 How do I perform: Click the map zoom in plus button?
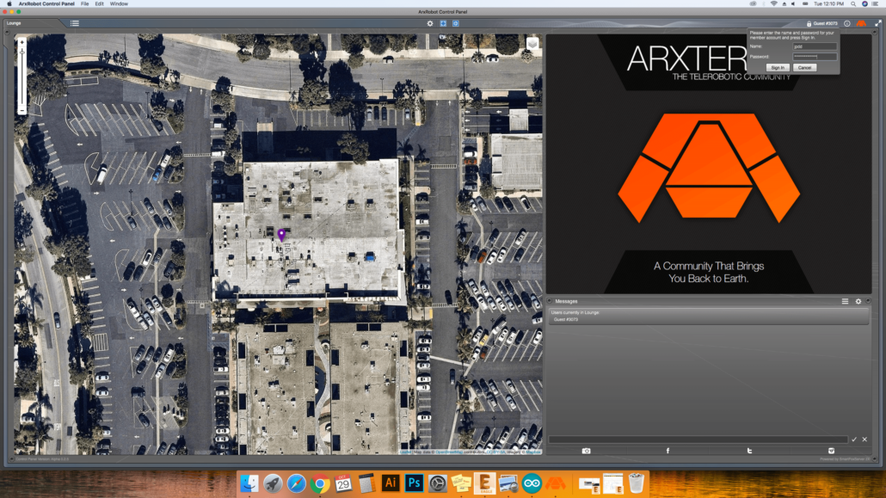22,42
